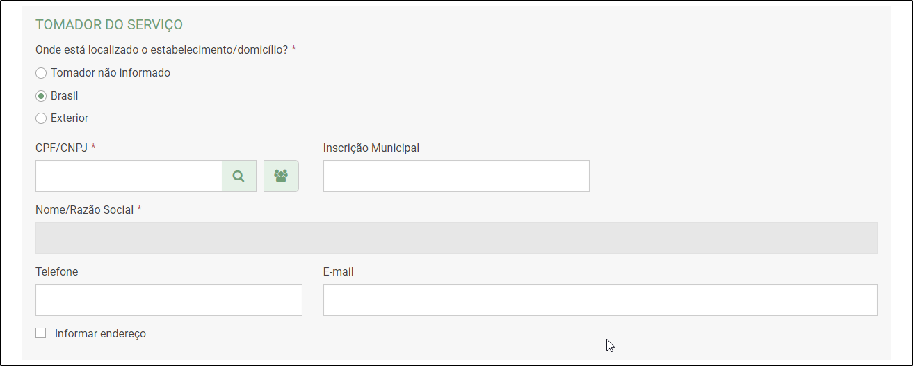Click the "Nome/Razão Social" label text
The height and width of the screenshot is (366, 913).
(x=84, y=209)
